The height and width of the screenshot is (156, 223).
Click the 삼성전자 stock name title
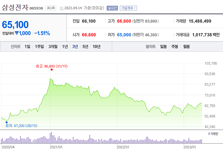(x=15, y=8)
